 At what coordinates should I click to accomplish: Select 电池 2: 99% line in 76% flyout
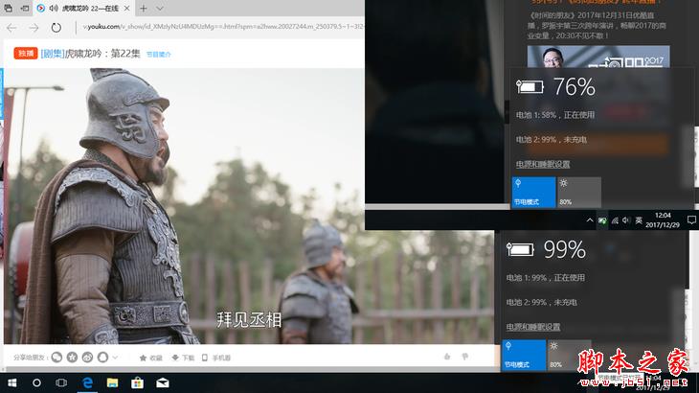(x=551, y=140)
